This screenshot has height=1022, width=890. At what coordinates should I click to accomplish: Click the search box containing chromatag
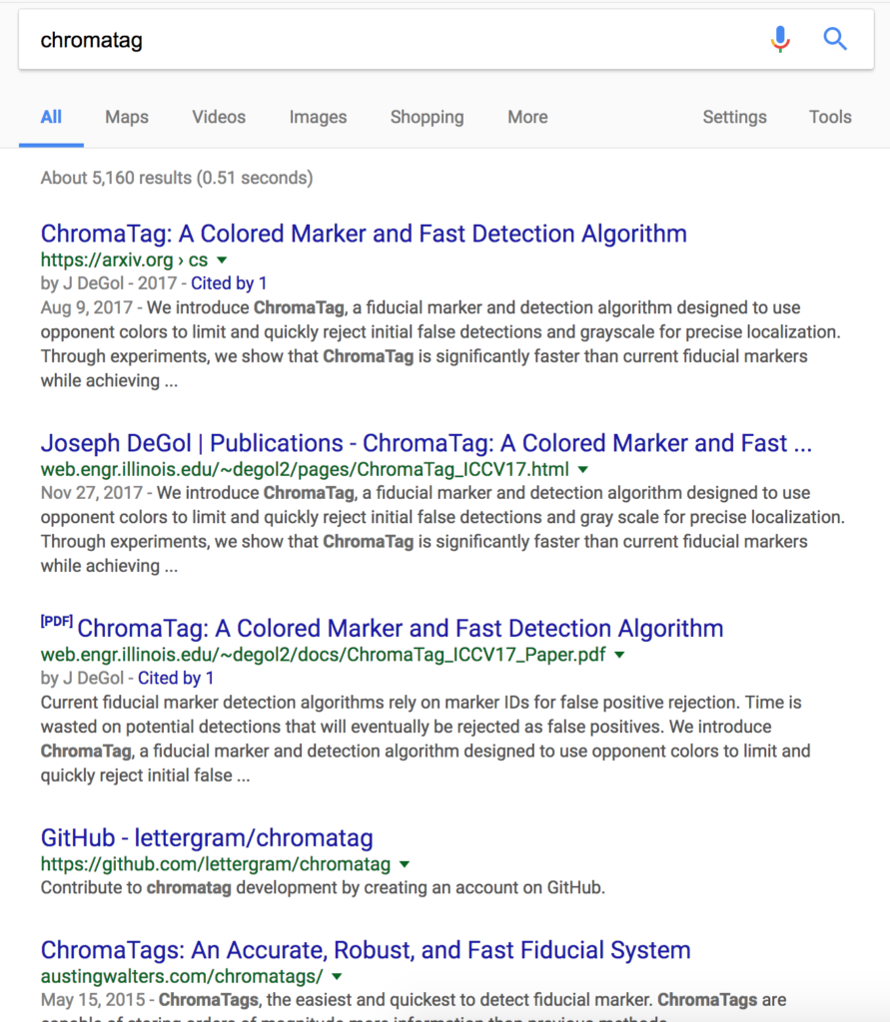446,40
